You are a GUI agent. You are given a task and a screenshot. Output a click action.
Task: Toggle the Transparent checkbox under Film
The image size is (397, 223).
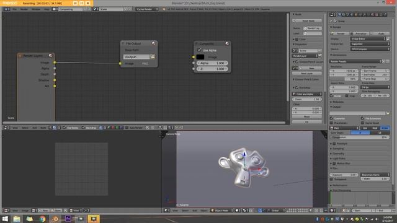pos(331,179)
